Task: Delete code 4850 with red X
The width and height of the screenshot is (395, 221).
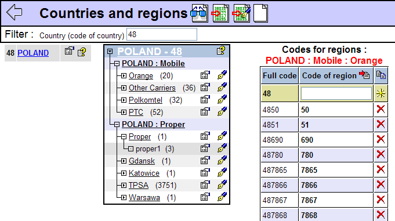Action: 380,109
